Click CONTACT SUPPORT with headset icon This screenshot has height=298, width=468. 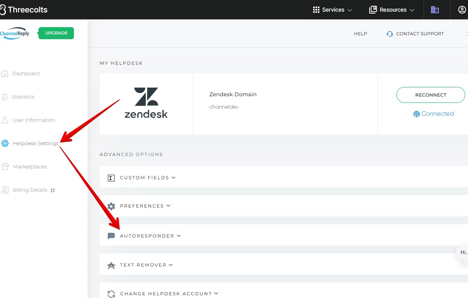(415, 34)
